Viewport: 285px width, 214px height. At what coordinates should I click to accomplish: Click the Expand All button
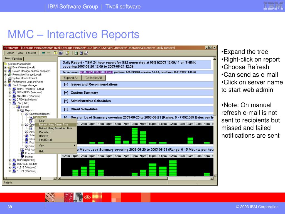[71, 78]
